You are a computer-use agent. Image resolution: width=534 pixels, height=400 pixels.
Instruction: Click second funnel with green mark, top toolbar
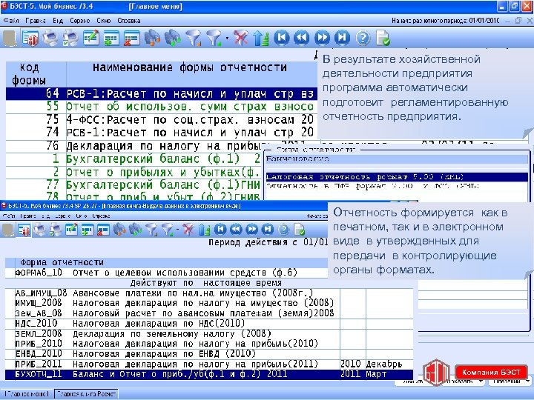214,38
